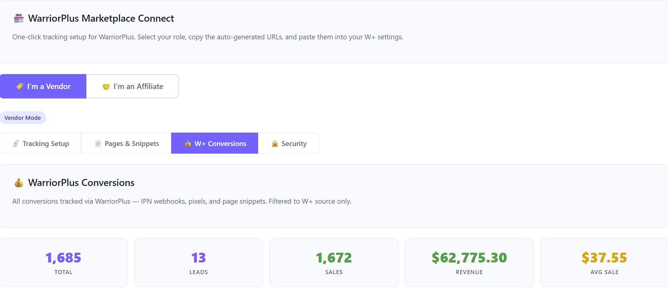Click the $62,775.30 Revenue value
Screen dimensions: 668x289
pyautogui.click(x=469, y=258)
